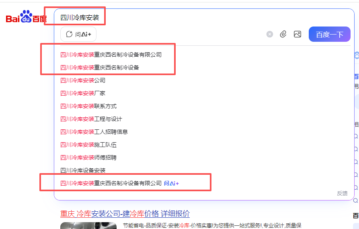Click the paperclip file upload icon
Screen dimensions: 359x229
tap(283, 35)
